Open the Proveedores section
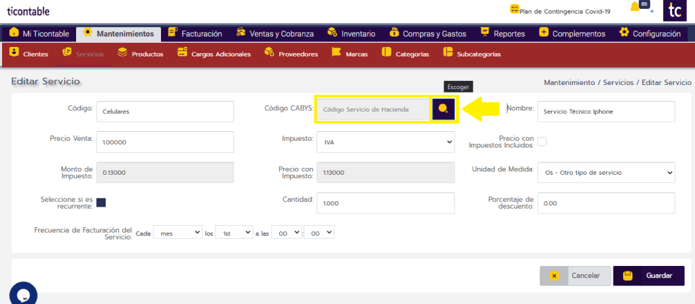The height and width of the screenshot is (304, 695). 291,54
